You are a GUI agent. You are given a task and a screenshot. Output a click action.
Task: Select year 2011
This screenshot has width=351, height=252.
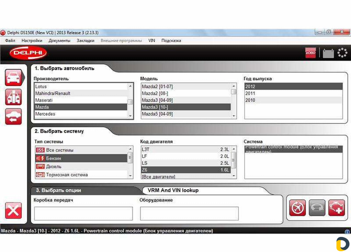[293, 93]
